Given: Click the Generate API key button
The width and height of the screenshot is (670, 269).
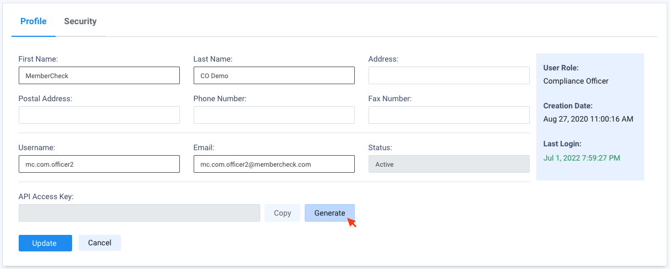Looking at the screenshot, I should coord(329,213).
